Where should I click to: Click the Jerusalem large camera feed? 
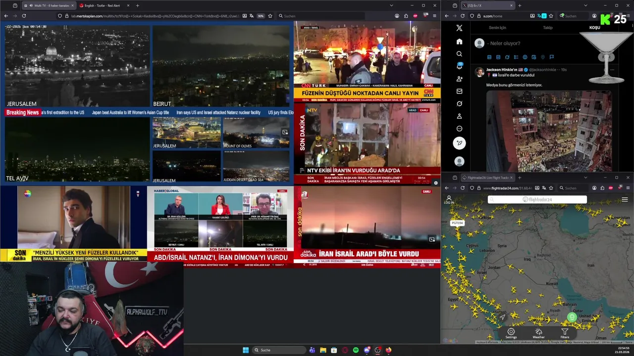[77, 66]
